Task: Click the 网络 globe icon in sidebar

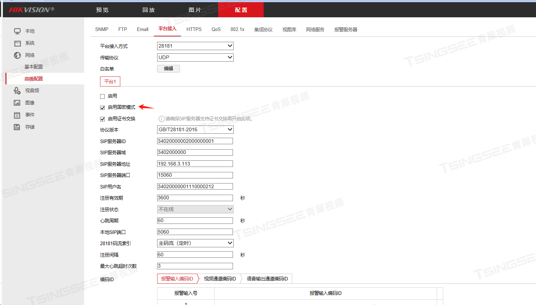Action: pyautogui.click(x=17, y=55)
